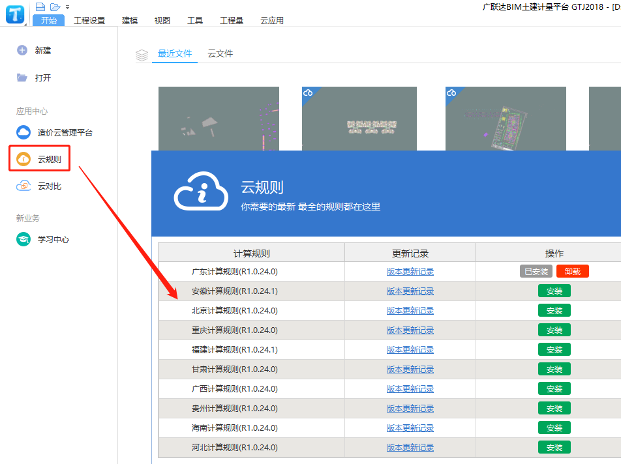Click the orange 云规则 icon
The width and height of the screenshot is (621, 464).
(23, 159)
